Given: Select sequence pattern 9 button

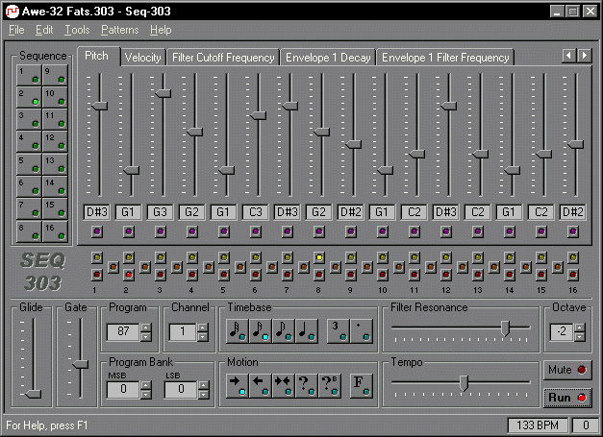Looking at the screenshot, I should pos(55,75).
